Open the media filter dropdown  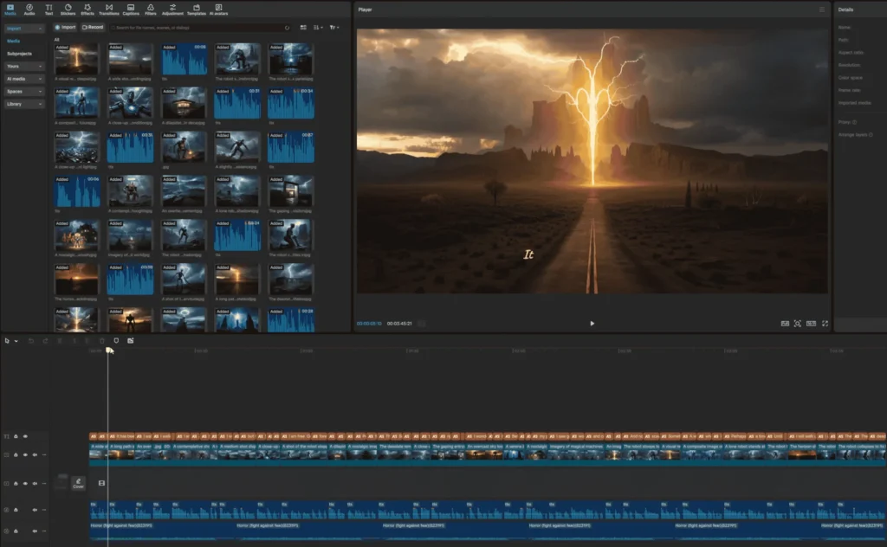pyautogui.click(x=333, y=27)
